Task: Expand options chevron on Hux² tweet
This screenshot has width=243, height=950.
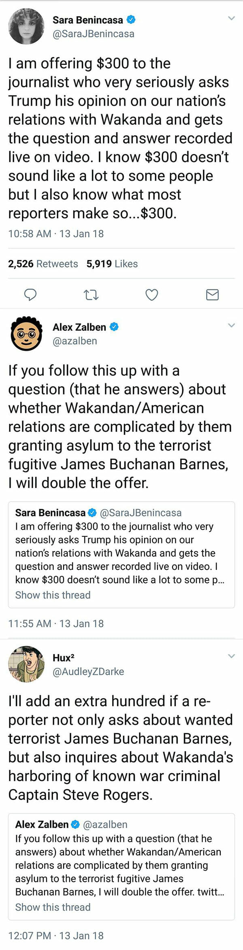Action: coord(231,656)
